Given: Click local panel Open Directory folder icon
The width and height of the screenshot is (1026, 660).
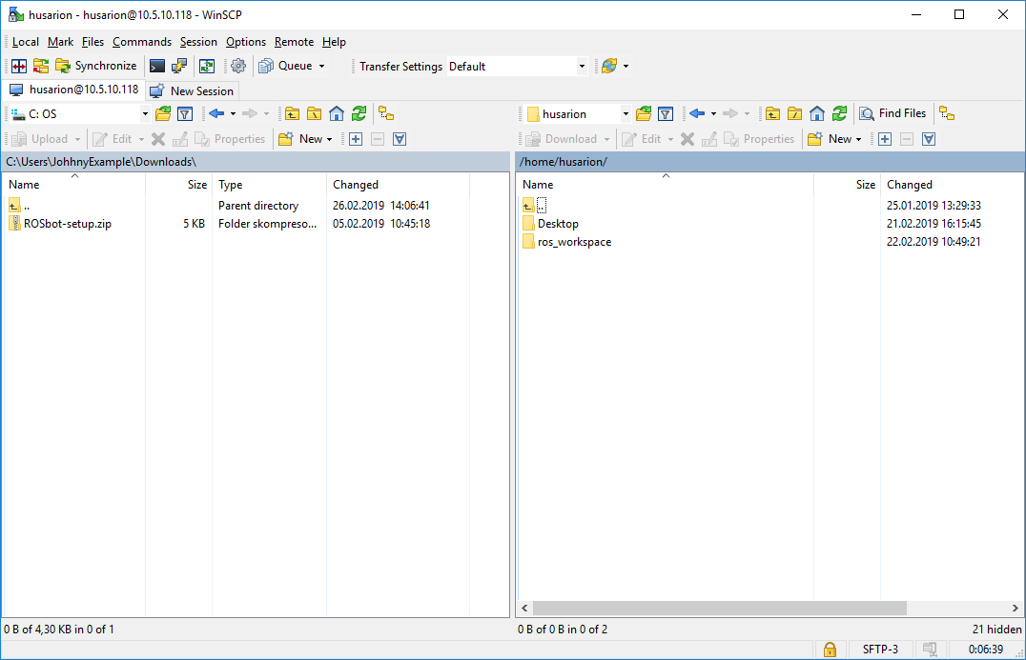Looking at the screenshot, I should tap(163, 113).
